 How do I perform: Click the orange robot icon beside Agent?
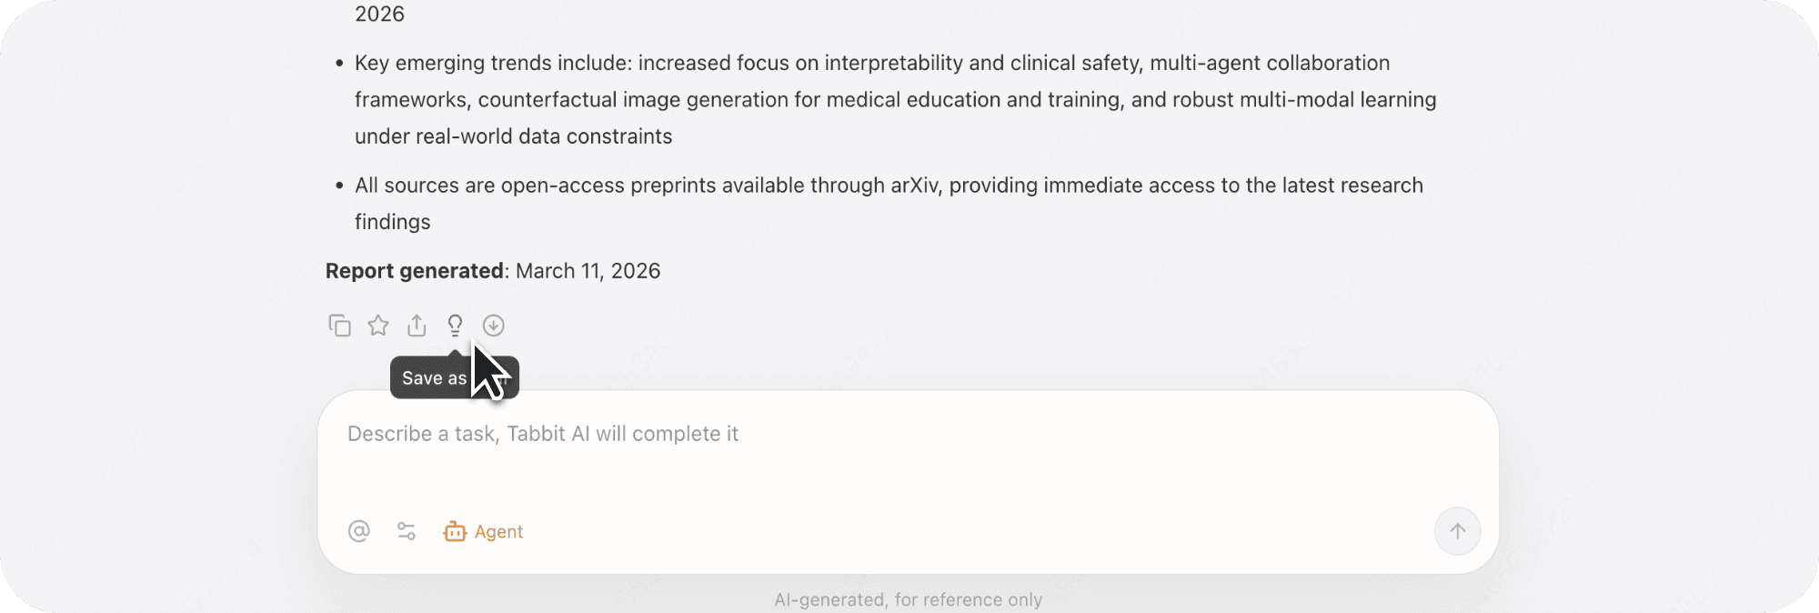pyautogui.click(x=455, y=531)
